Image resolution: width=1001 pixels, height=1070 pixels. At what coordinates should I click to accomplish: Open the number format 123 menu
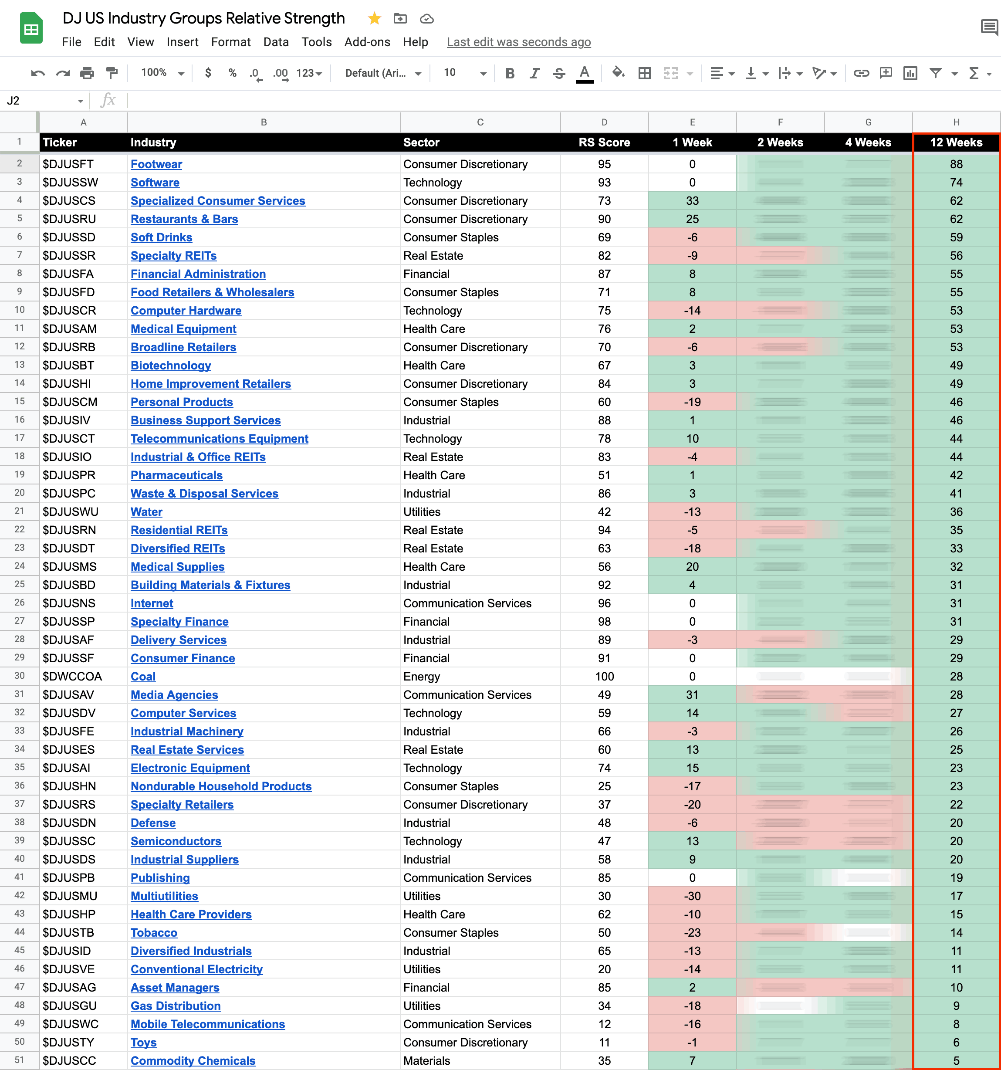coord(309,73)
